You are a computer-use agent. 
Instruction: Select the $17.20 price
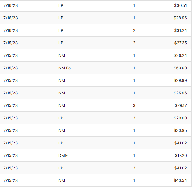click(x=181, y=155)
